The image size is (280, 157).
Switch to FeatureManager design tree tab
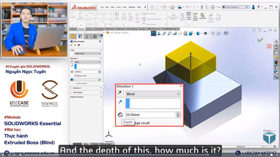pos(73,36)
